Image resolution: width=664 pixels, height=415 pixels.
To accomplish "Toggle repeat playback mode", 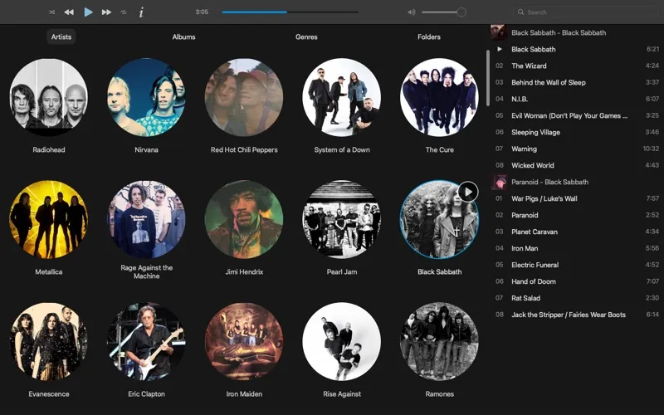I will 124,12.
